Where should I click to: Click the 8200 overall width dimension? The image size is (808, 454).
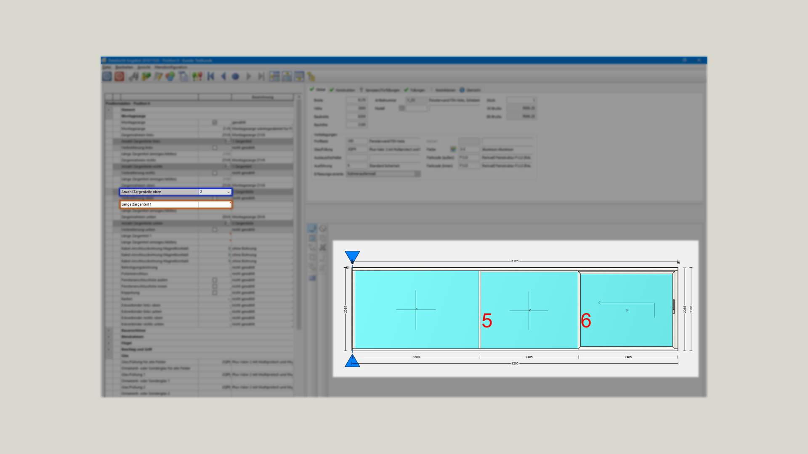pyautogui.click(x=515, y=363)
